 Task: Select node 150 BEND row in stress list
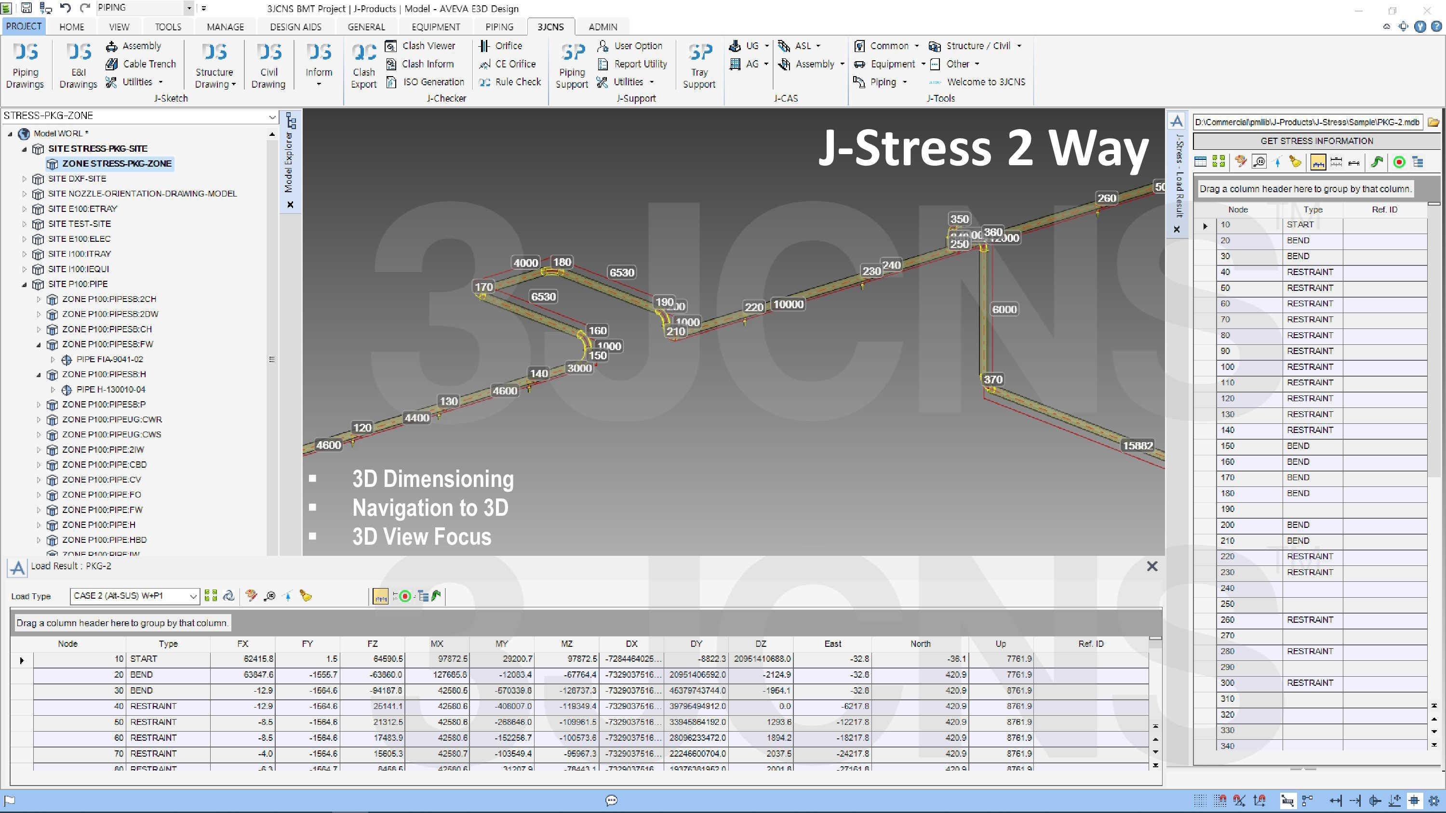click(x=1310, y=446)
